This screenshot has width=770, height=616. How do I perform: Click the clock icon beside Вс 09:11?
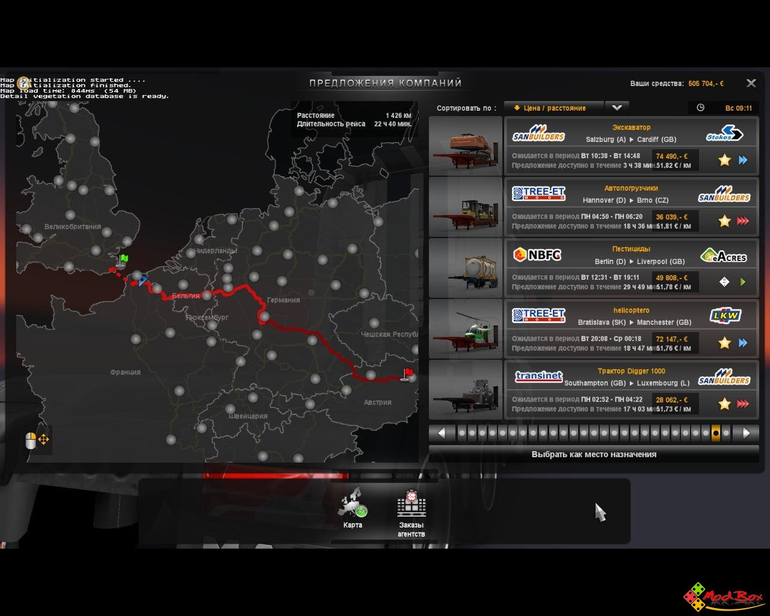(x=700, y=108)
